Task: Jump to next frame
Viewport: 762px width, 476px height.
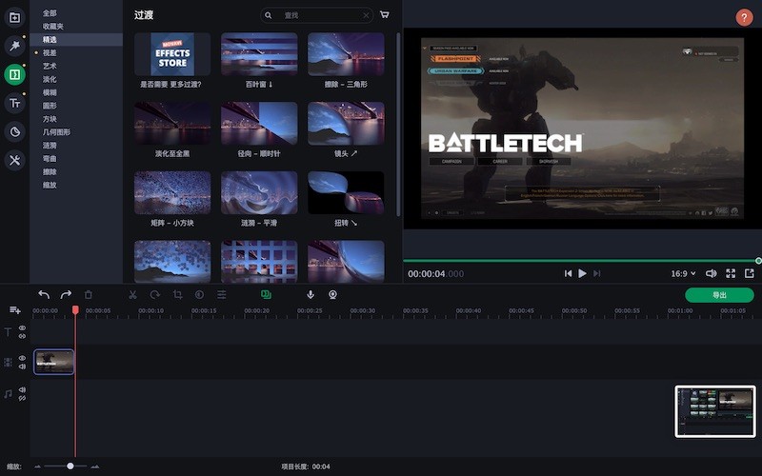Action: 597,273
